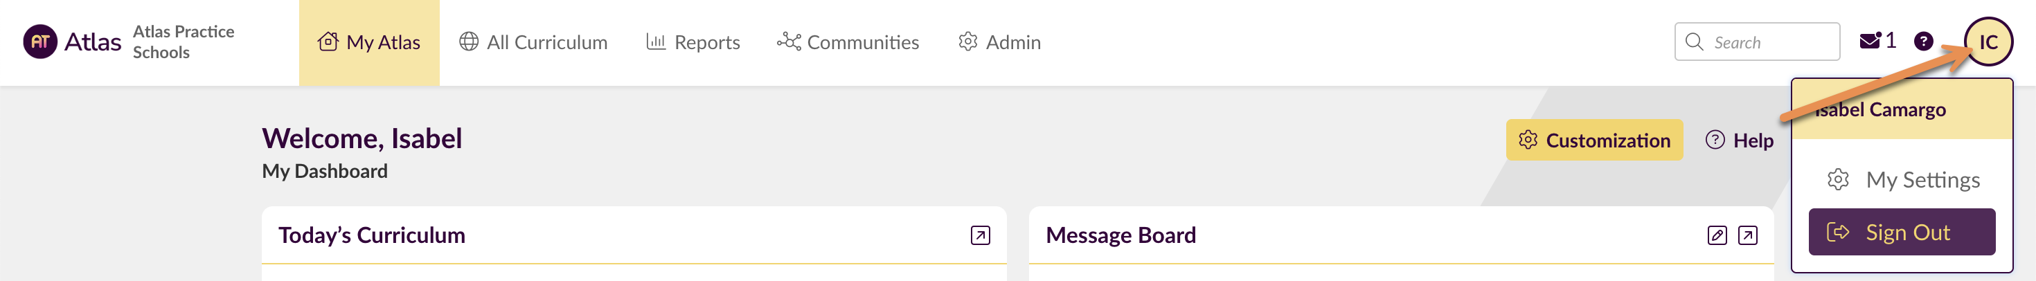The image size is (2036, 281).
Task: Click the question mark help icon in header
Action: point(1923,42)
